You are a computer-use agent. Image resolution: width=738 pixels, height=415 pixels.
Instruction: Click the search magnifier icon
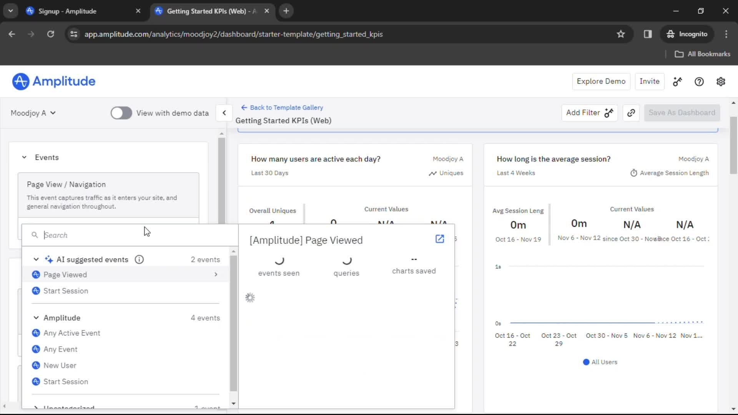[x=35, y=235]
